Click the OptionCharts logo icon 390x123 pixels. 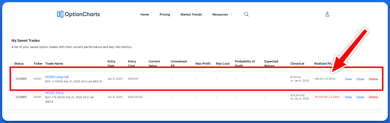pos(60,14)
